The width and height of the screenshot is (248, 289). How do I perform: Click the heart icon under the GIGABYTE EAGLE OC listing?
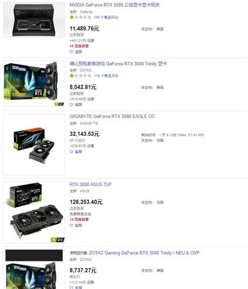click(x=71, y=152)
